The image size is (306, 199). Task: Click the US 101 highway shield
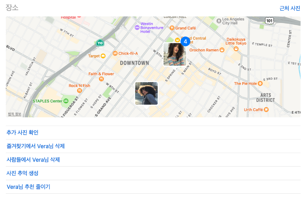click(269, 21)
